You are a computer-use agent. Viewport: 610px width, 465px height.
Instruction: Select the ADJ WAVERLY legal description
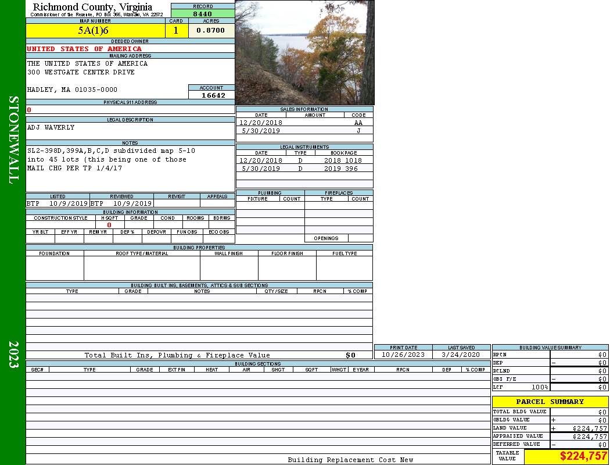pyautogui.click(x=51, y=127)
